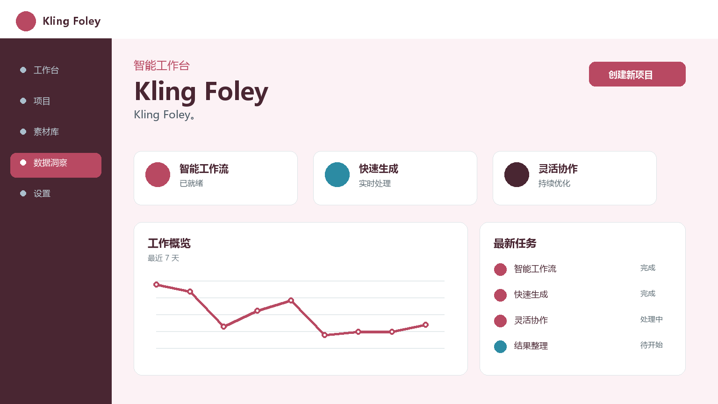Click the pink circle icon on 智能工作流 card
Screen dimensions: 718x404
click(158, 174)
